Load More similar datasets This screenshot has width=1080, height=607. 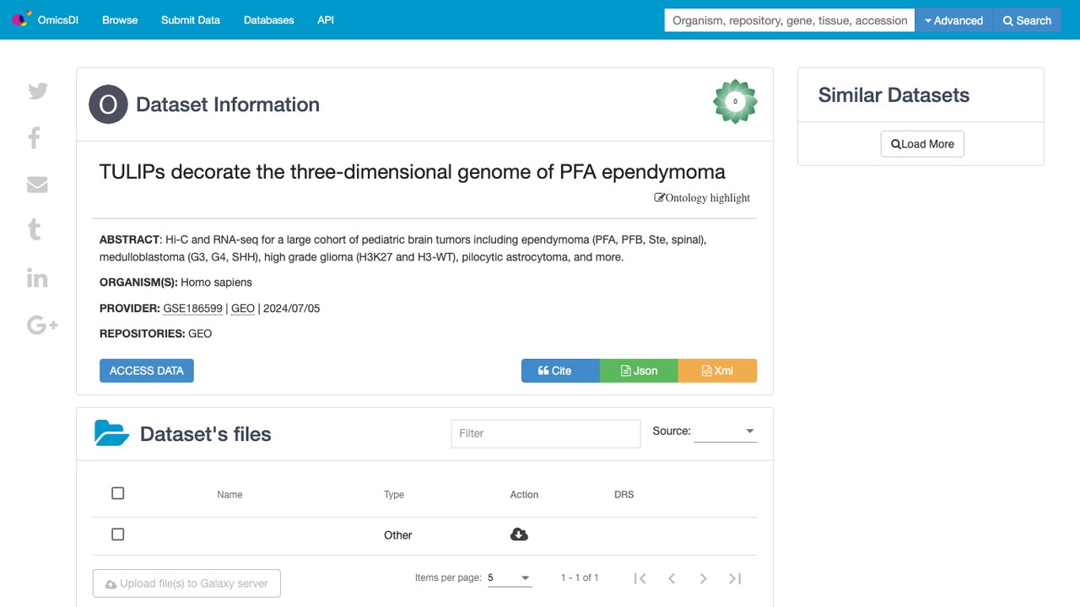click(922, 144)
